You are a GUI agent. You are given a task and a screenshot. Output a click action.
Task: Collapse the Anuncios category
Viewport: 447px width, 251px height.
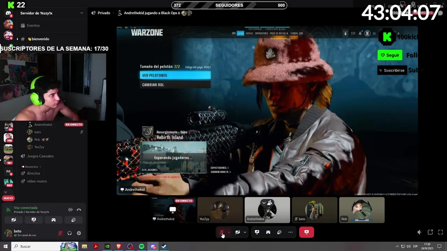[31, 167]
